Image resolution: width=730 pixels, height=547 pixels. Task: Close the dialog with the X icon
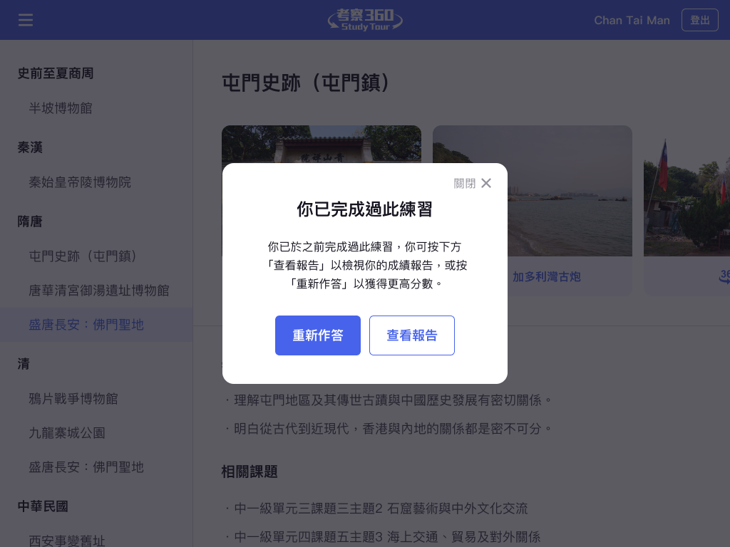[x=486, y=183]
